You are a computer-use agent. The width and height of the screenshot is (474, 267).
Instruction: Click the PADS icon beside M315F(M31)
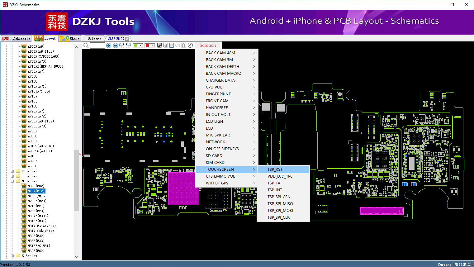(x=24, y=221)
